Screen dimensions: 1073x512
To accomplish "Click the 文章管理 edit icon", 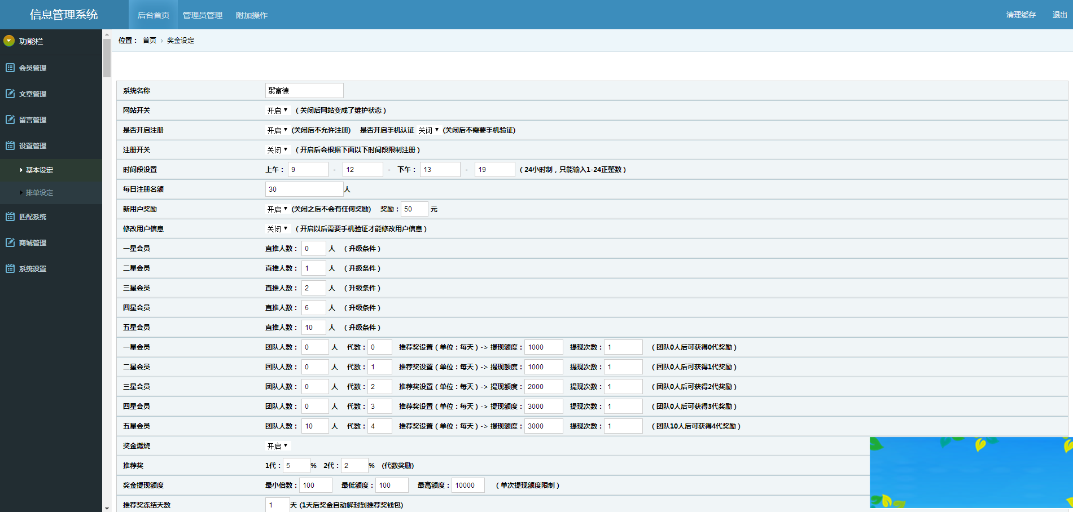I will 10,94.
